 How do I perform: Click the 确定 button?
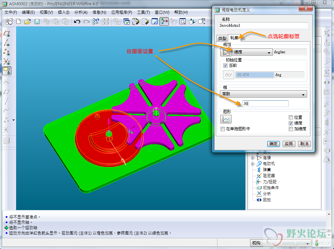274,144
